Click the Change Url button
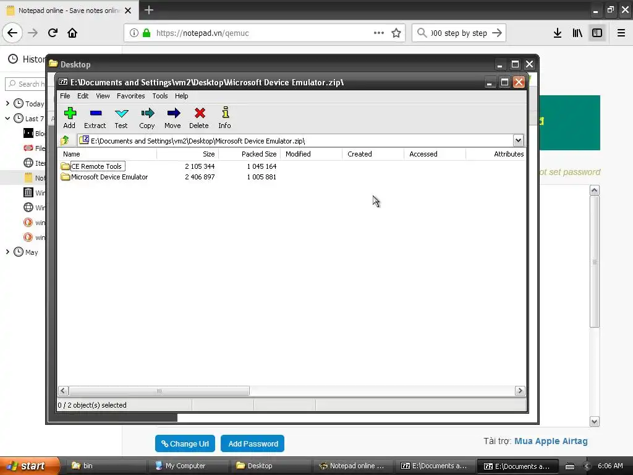The image size is (633, 475). 185,443
